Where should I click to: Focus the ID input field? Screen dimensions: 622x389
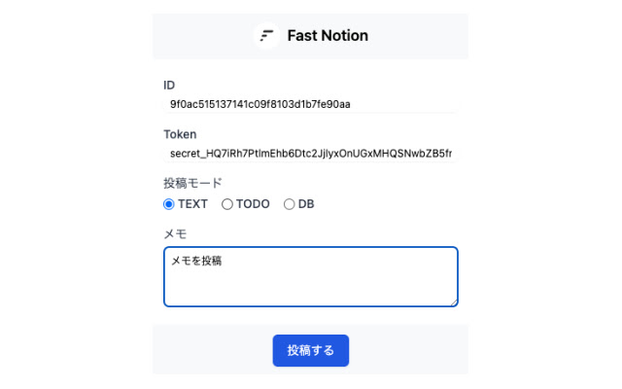[x=310, y=104]
